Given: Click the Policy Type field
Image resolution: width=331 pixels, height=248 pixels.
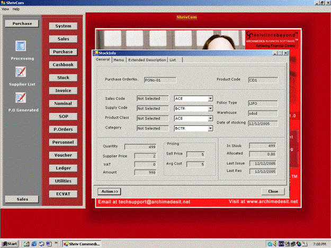Looking at the screenshot, I should [x=263, y=103].
